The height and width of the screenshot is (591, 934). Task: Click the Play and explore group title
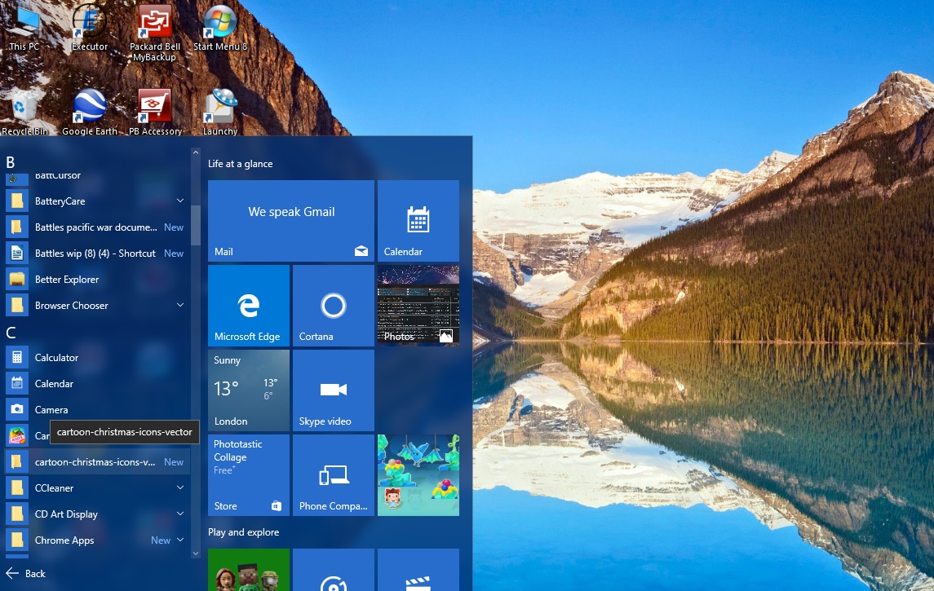[x=243, y=532]
